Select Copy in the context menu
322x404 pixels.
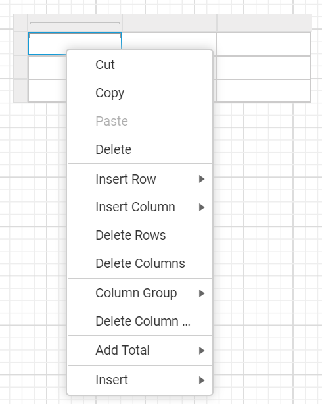coord(139,93)
